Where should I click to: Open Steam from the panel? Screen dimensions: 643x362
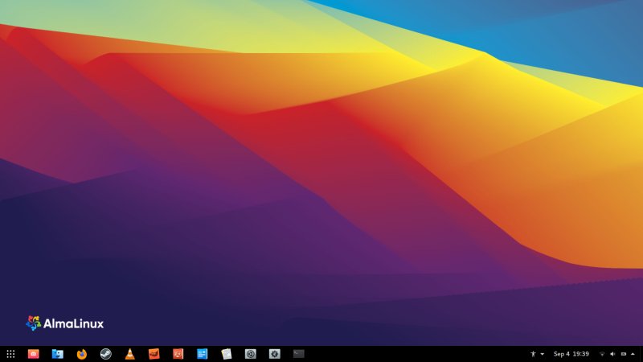click(106, 354)
